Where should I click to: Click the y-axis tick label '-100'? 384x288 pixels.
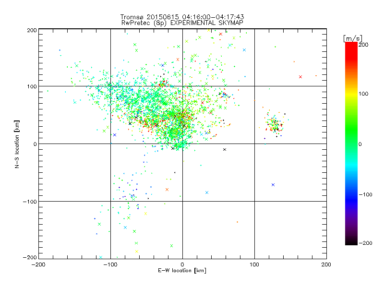(30, 202)
